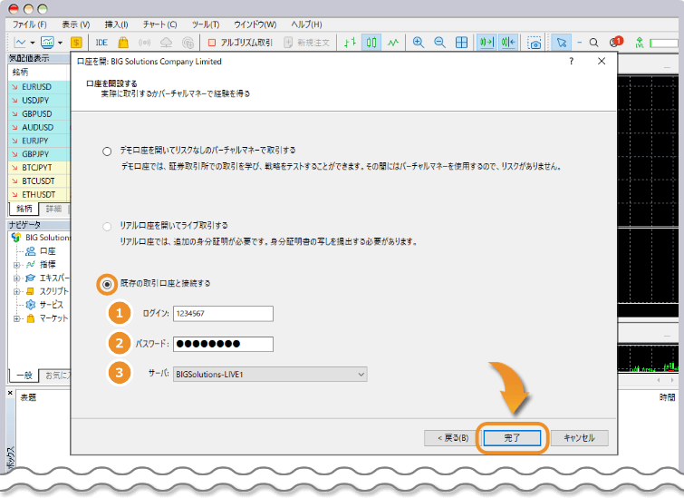The width and height of the screenshot is (684, 498).
Task: Toggle アルゴリズム取引 algo trading
Action: point(240,43)
